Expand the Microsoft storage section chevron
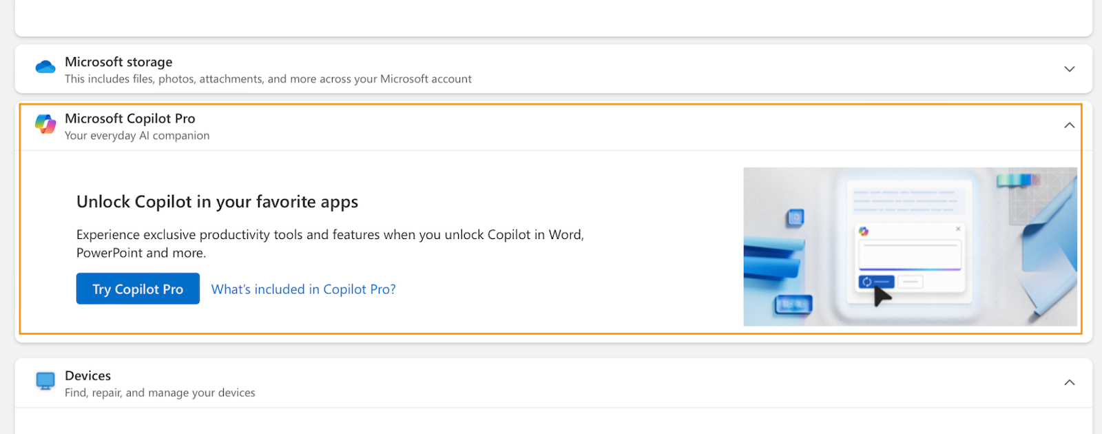The image size is (1102, 434). coord(1069,69)
